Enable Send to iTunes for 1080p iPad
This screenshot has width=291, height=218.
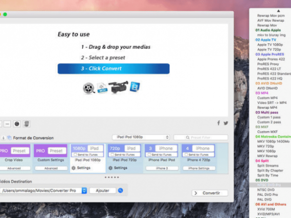tap(75, 155)
